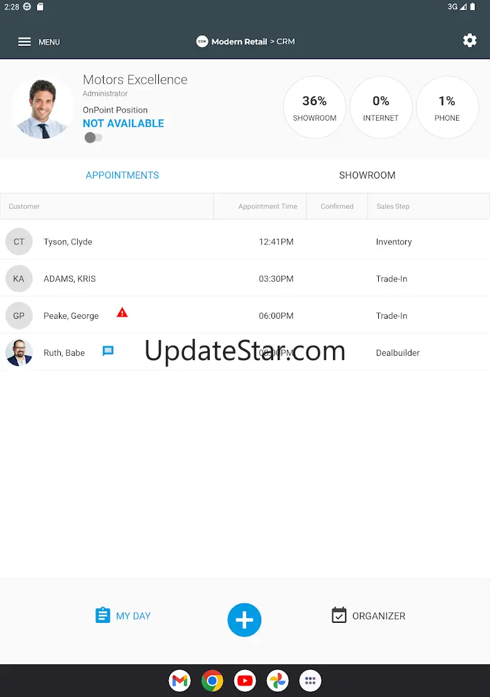Open the chat message icon beside Ruth, Babe
This screenshot has height=697, width=490.
108,351
